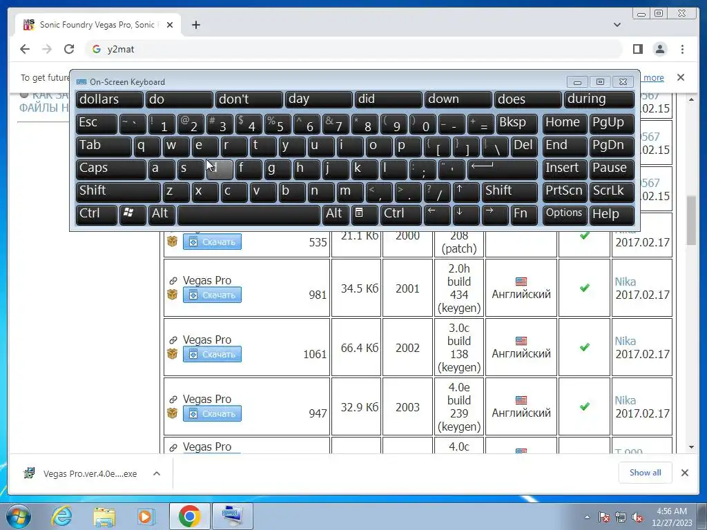
Task: Click the package icon in the 3.0c row
Action: tap(172, 354)
